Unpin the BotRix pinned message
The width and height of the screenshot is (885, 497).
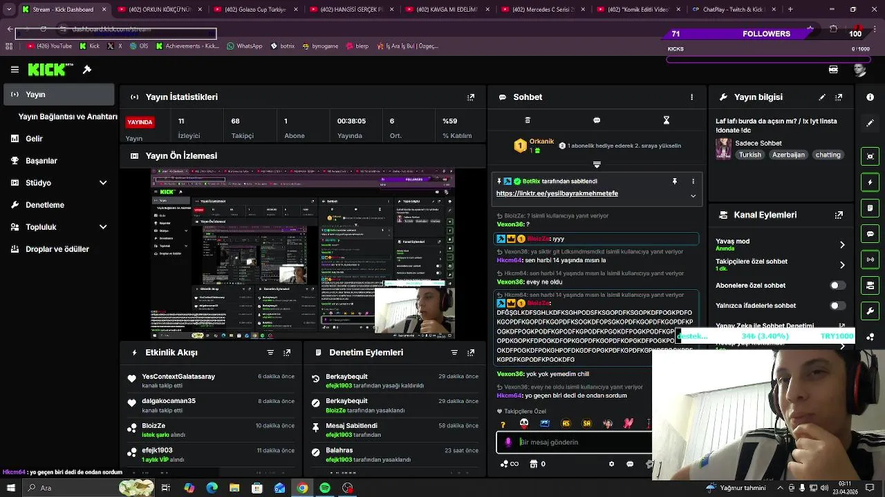click(x=675, y=182)
